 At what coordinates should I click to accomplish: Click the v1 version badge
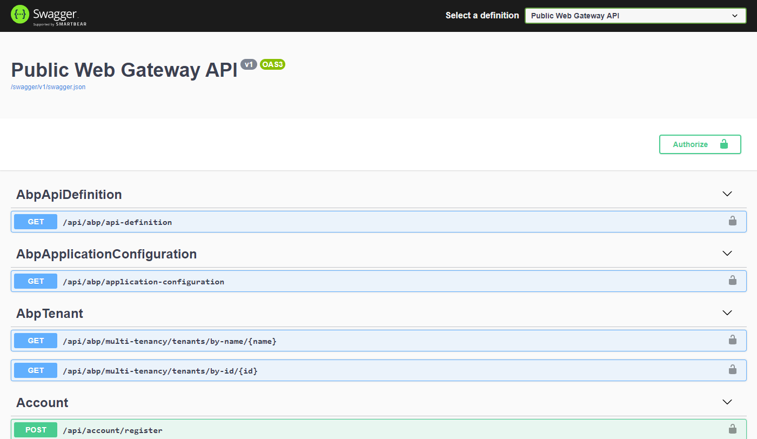click(x=249, y=64)
